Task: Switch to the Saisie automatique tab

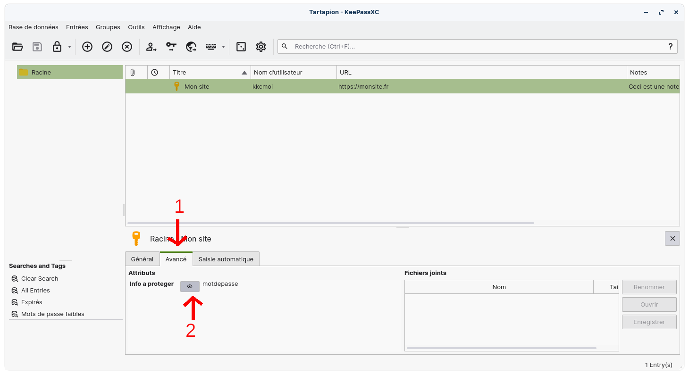Action: [226, 259]
